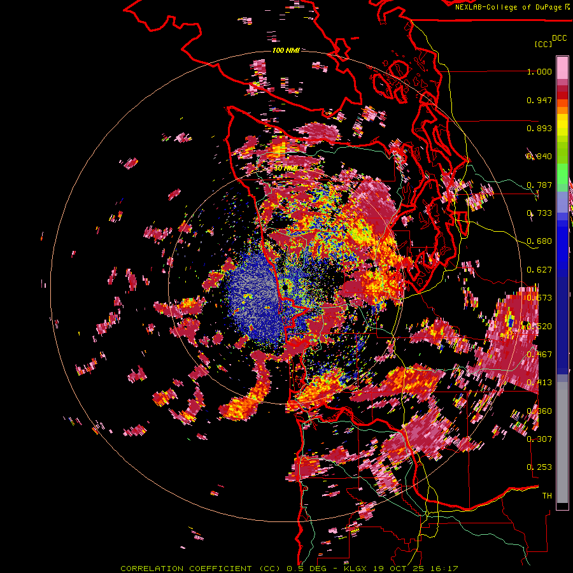Click the 0.520 legend value

point(539,327)
